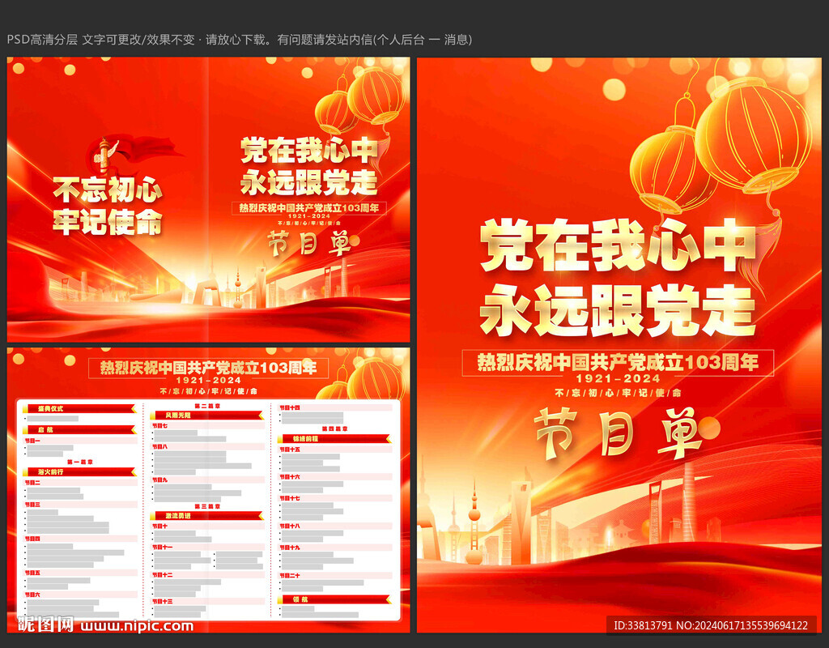Screen dimensions: 829x648
Task: Click the 节目三 row
Action: pos(80,505)
